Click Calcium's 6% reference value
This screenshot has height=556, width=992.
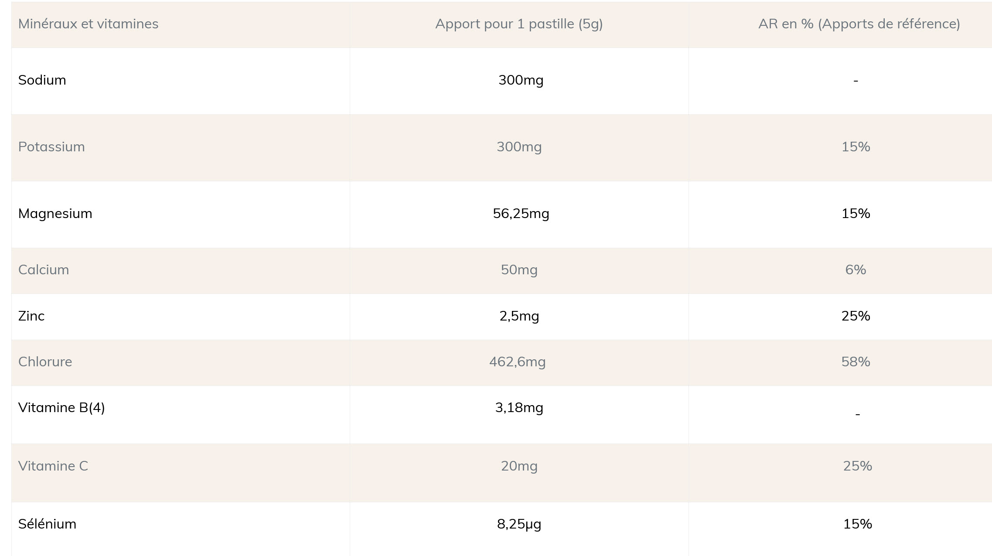click(856, 270)
